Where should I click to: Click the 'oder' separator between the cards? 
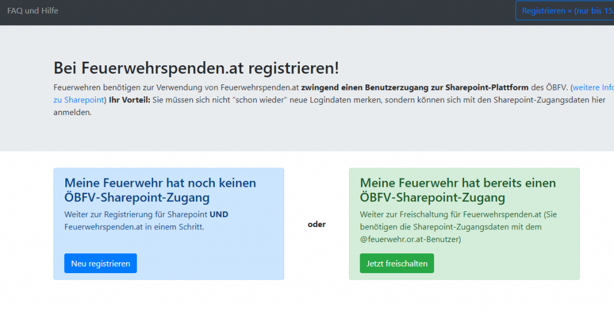(x=317, y=225)
